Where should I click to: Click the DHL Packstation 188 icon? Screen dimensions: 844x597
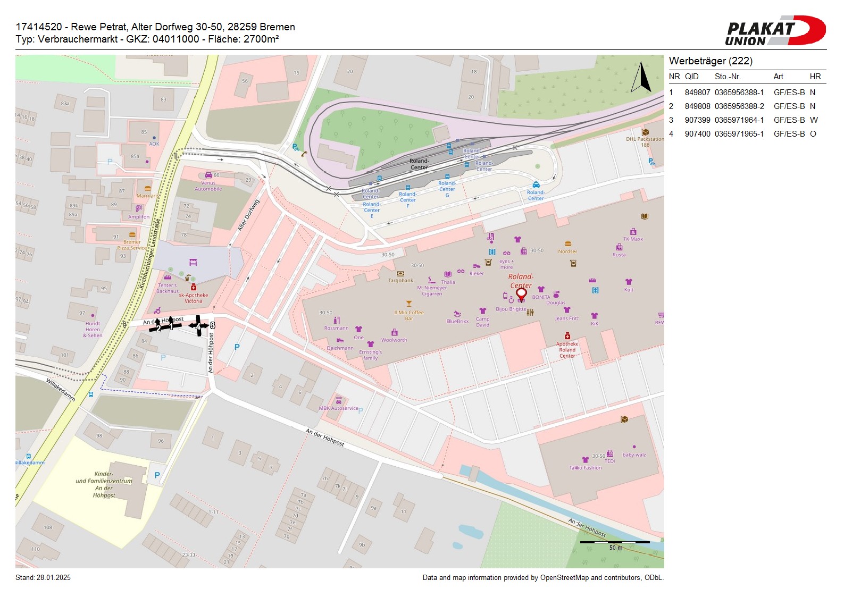[x=645, y=132]
